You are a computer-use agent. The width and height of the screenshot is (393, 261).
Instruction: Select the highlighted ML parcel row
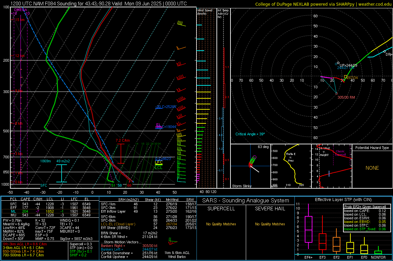tap(50, 211)
